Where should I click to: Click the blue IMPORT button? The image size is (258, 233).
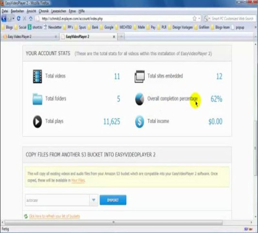113,200
